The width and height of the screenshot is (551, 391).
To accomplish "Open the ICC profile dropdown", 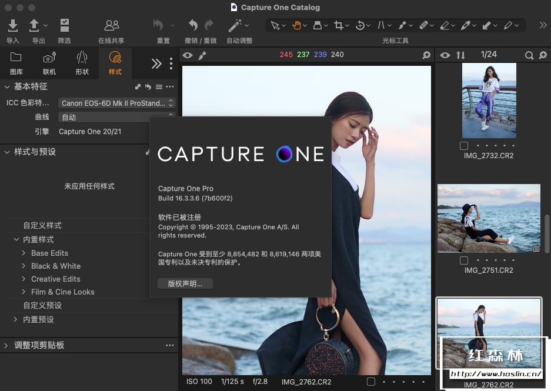I will click(x=118, y=103).
